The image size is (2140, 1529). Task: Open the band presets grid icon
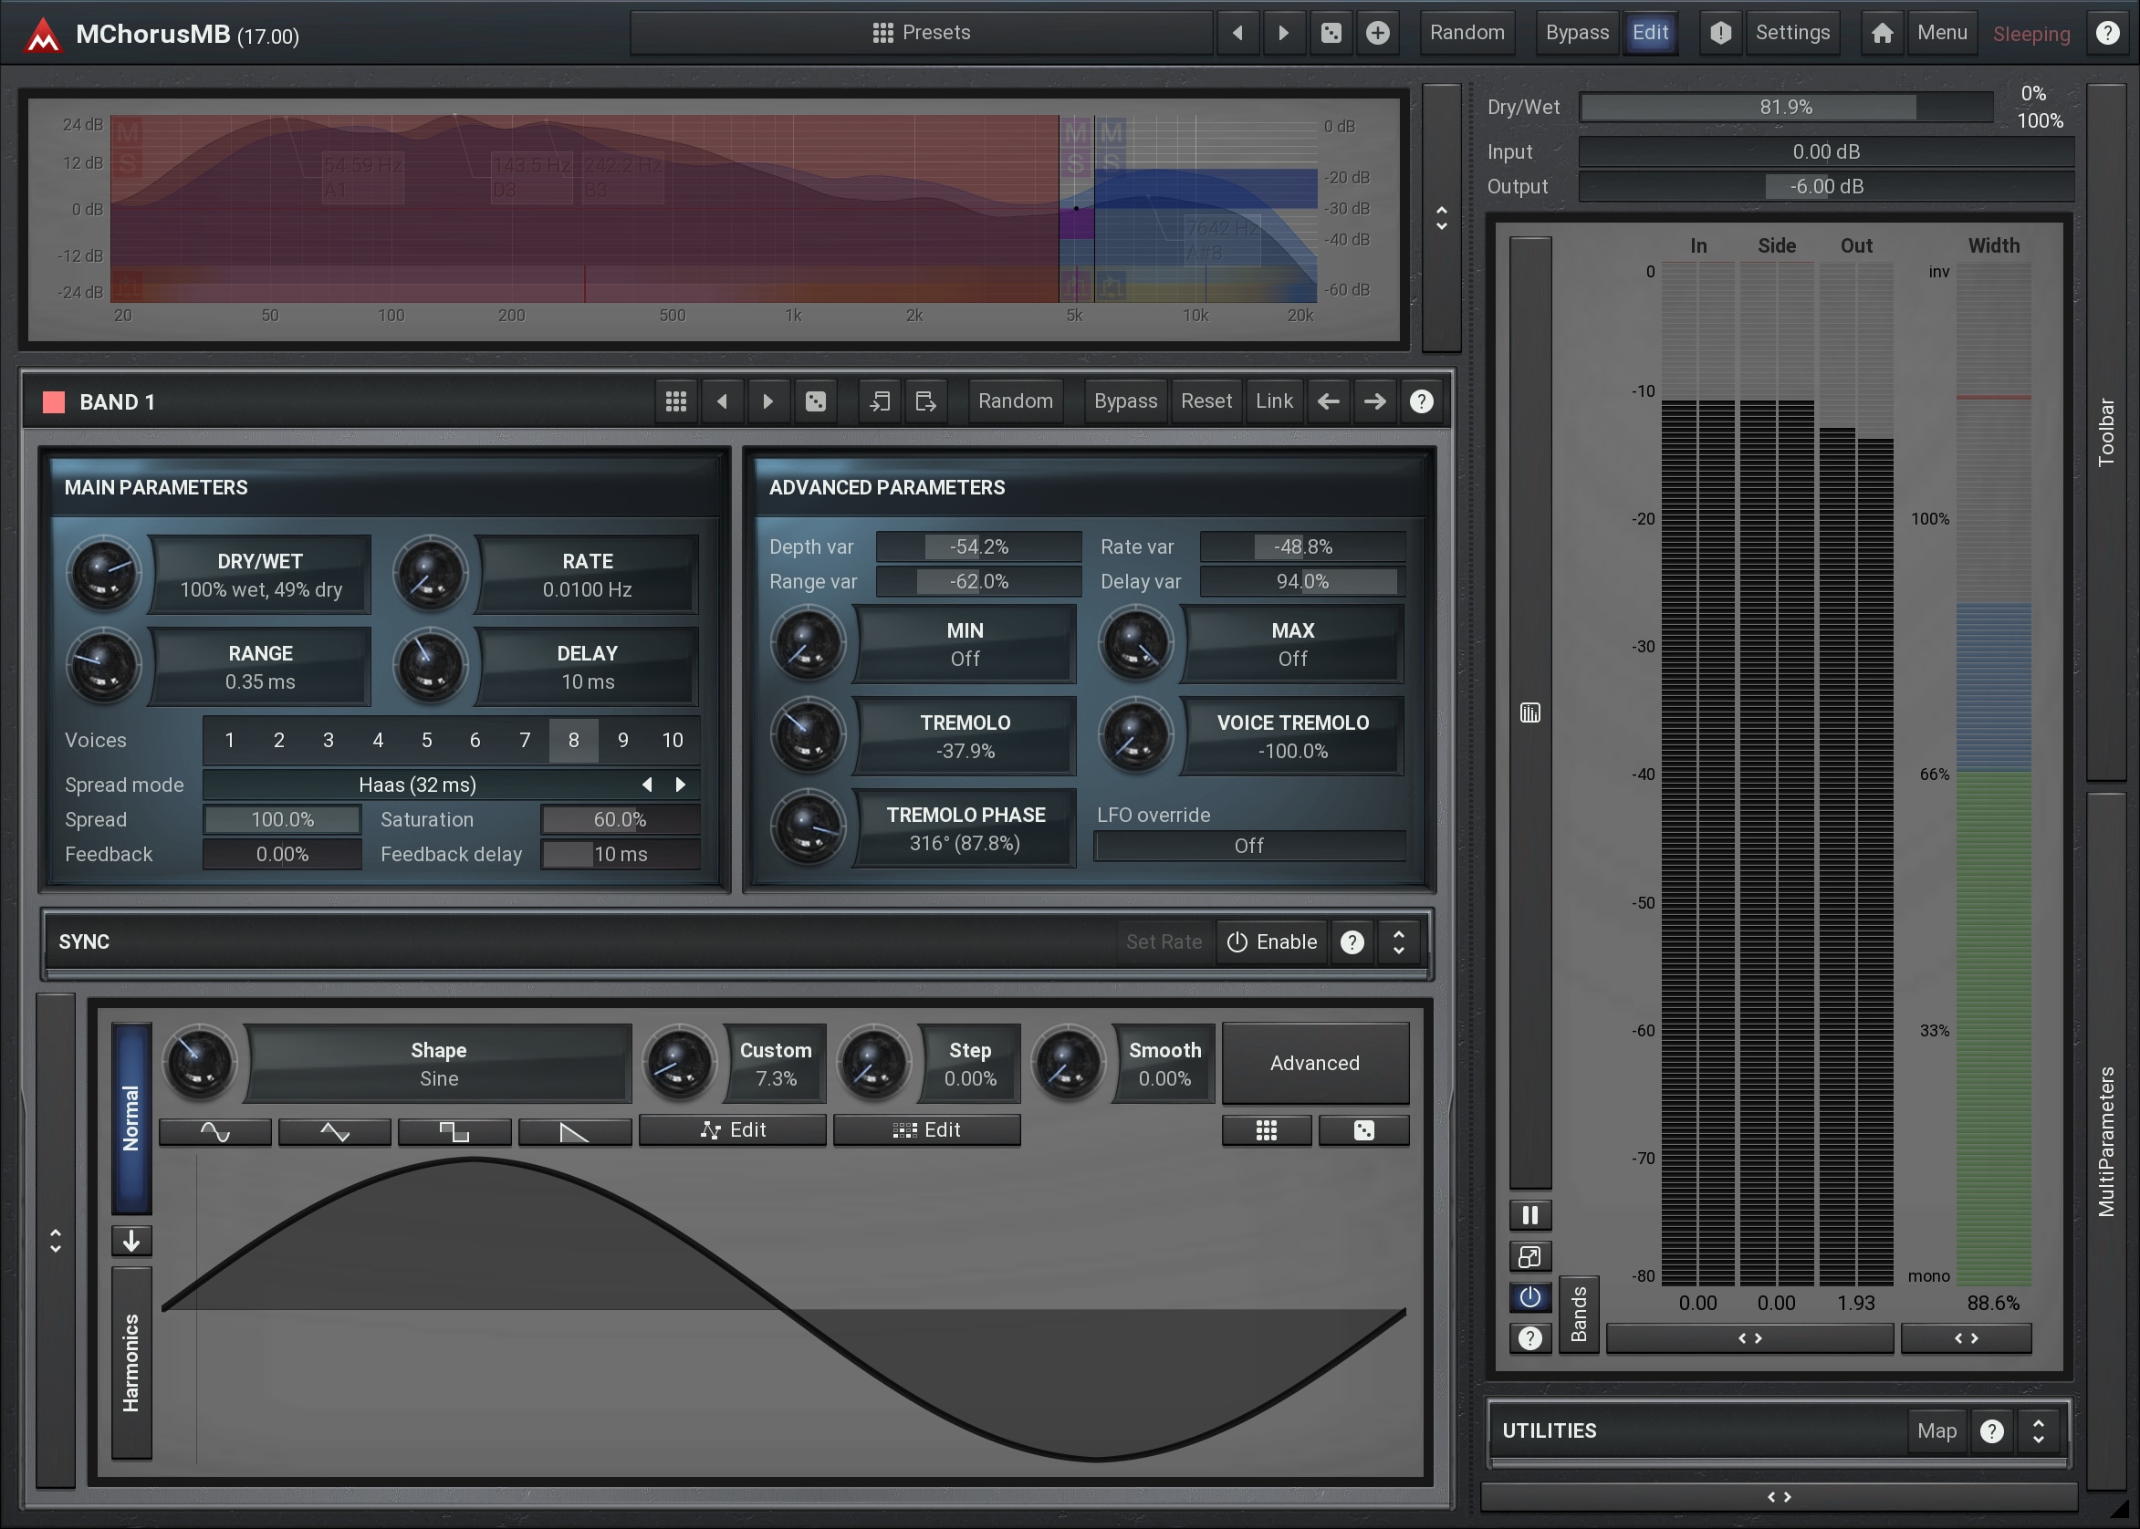coord(675,402)
